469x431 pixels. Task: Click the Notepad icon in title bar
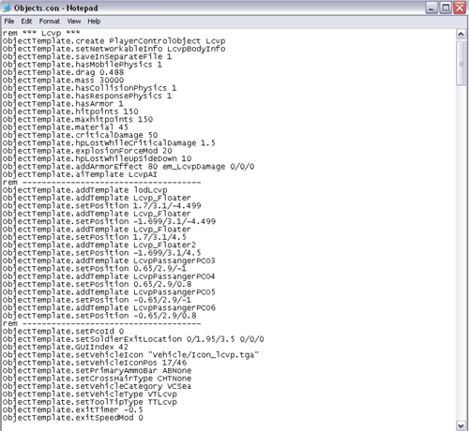point(7,7)
